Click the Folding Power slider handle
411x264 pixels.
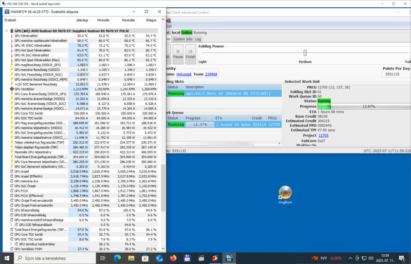[x=305, y=53]
